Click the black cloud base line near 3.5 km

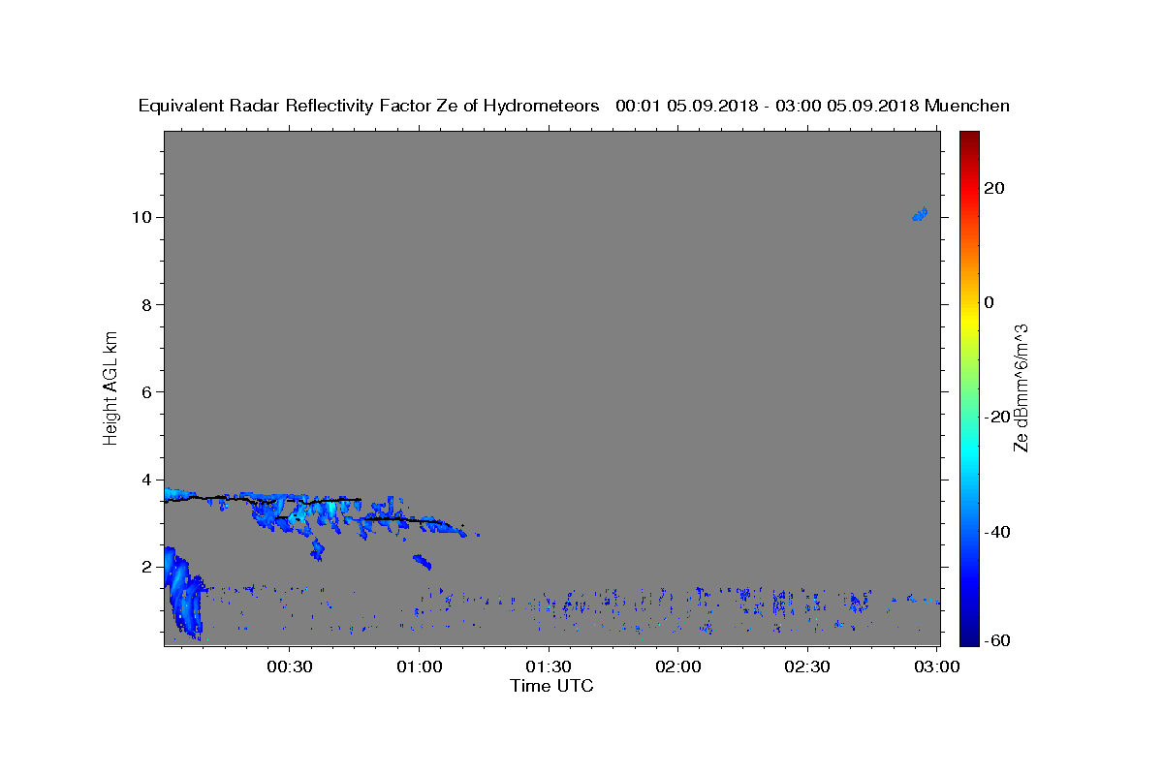coord(262,499)
